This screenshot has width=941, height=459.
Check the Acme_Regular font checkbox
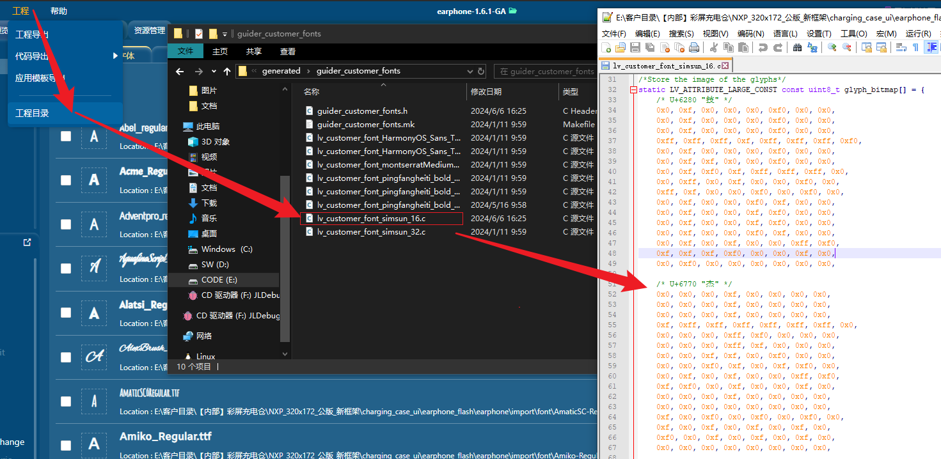pyautogui.click(x=66, y=180)
